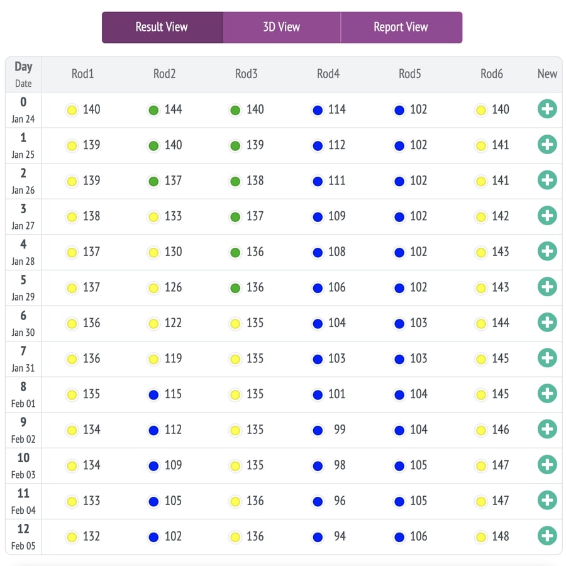566x566 pixels.
Task: Click the plus icon for Day 11
Action: (x=547, y=501)
